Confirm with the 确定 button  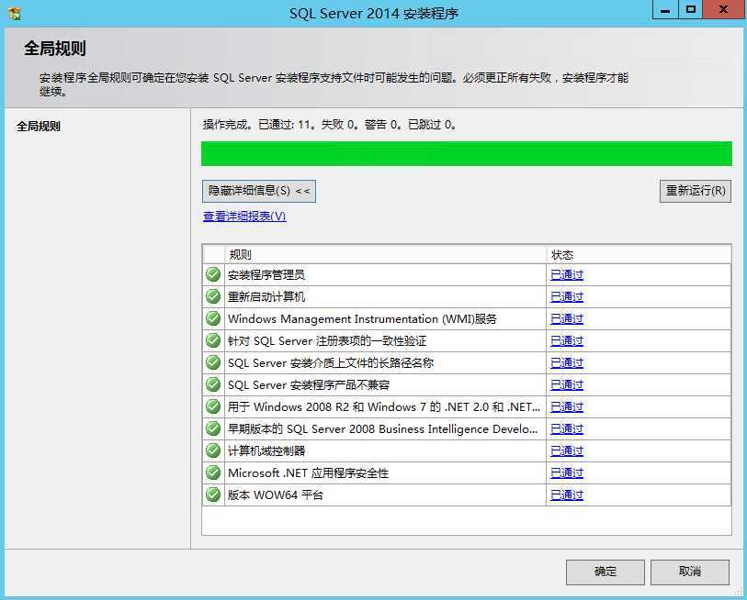(x=605, y=572)
